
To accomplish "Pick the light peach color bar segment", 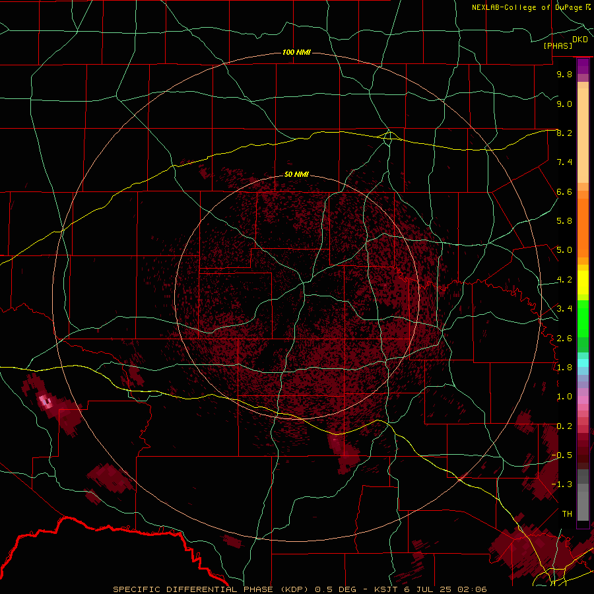I will tap(583, 137).
